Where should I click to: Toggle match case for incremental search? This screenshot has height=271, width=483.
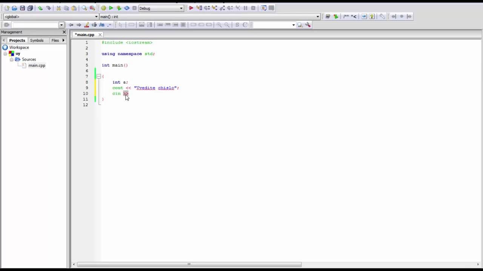pyautogui.click(x=102, y=25)
